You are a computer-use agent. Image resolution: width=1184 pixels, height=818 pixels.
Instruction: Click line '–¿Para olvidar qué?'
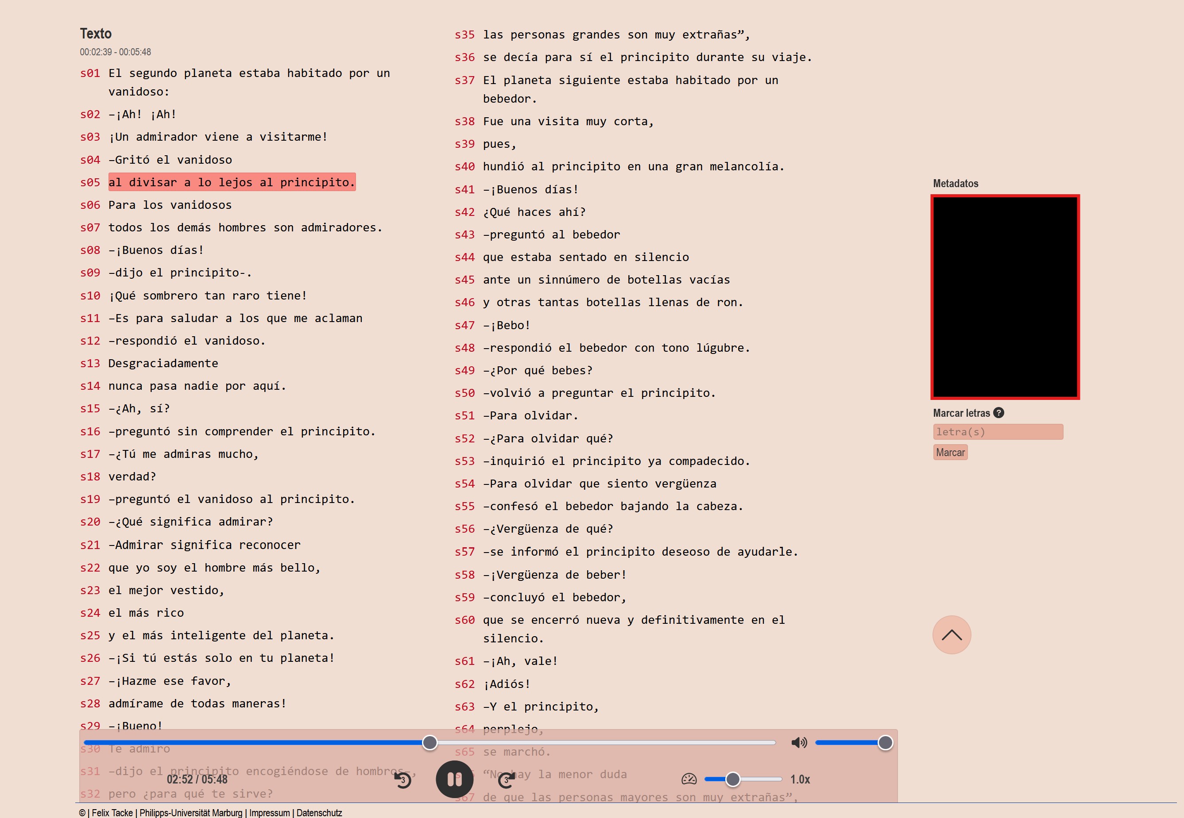click(548, 438)
